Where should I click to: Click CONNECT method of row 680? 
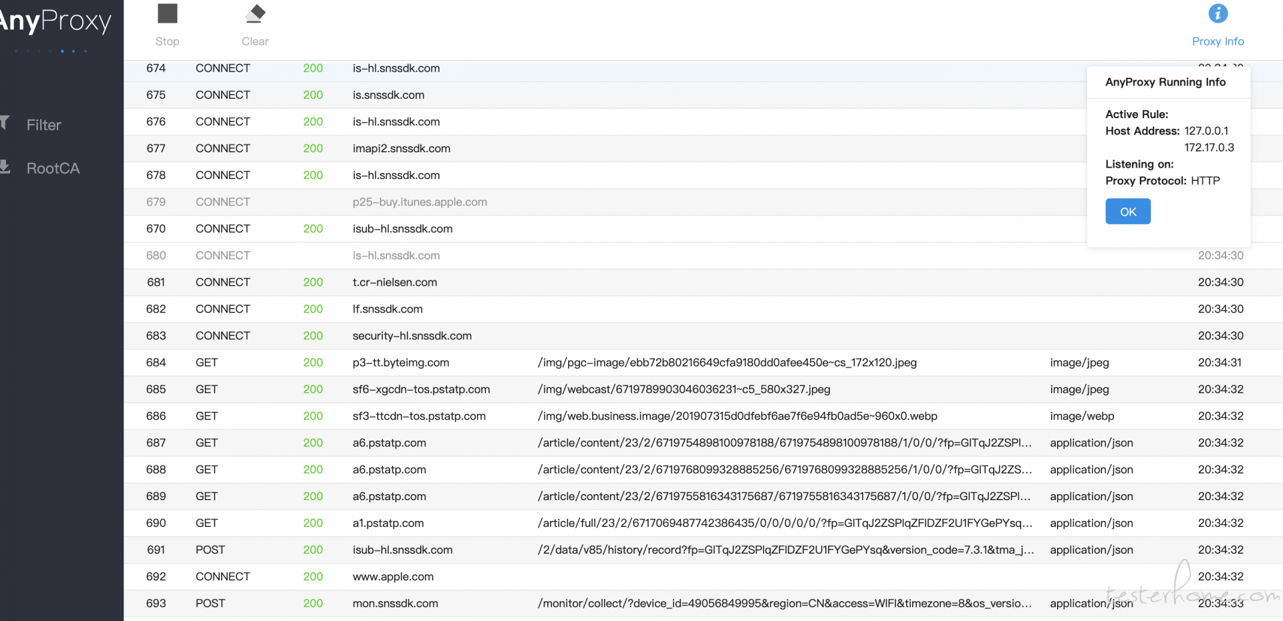(x=223, y=255)
